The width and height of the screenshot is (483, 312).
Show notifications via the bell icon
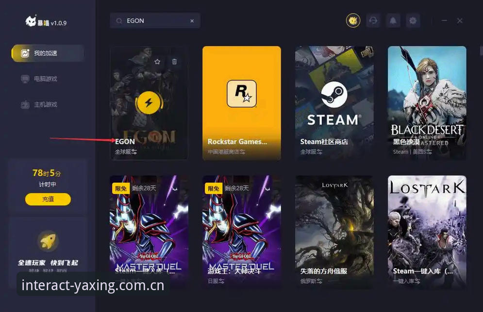(393, 21)
